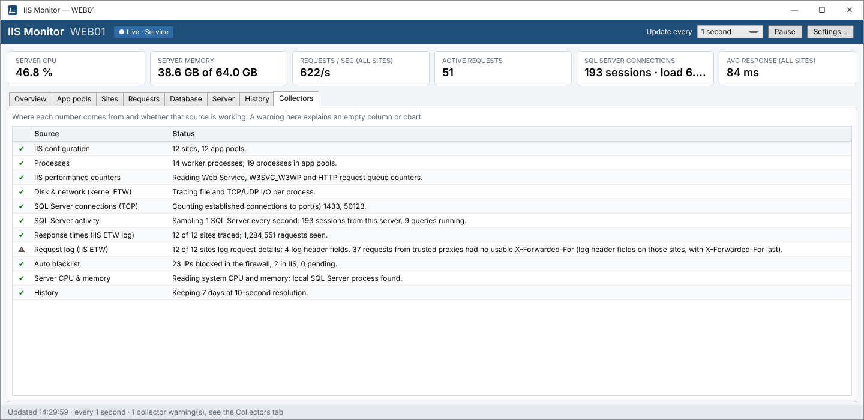Click status 'Sampling 1 SQL Server every second'
The height and width of the screenshot is (420, 864).
click(x=319, y=221)
